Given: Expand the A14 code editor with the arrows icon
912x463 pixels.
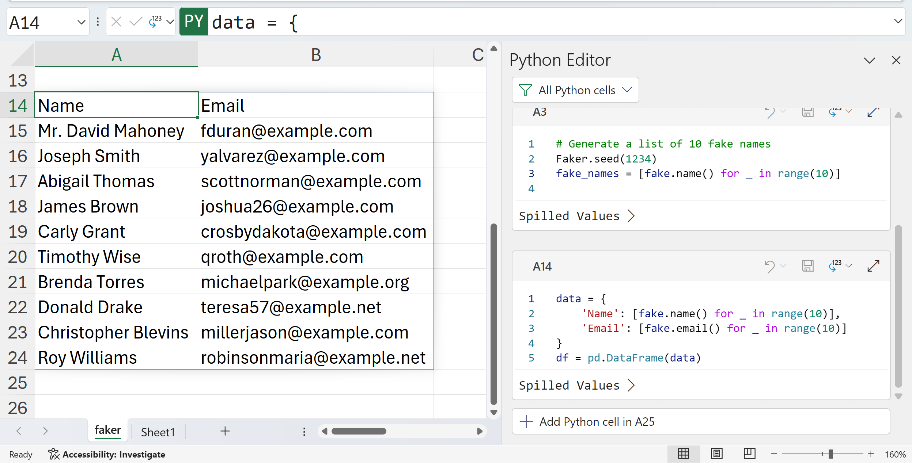Looking at the screenshot, I should point(873,266).
